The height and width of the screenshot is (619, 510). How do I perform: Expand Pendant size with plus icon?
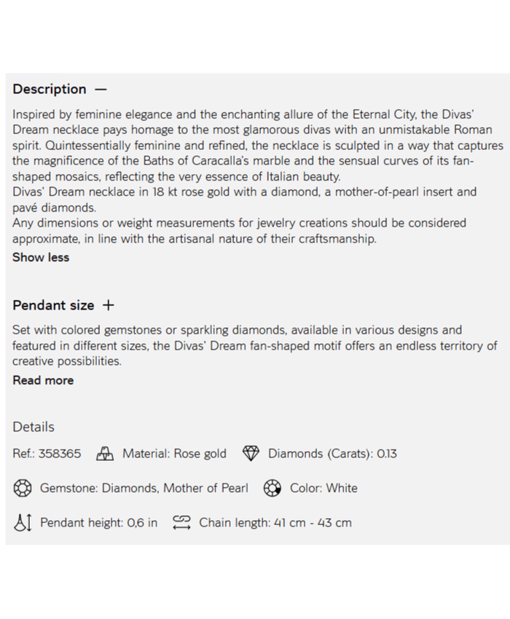tap(109, 305)
